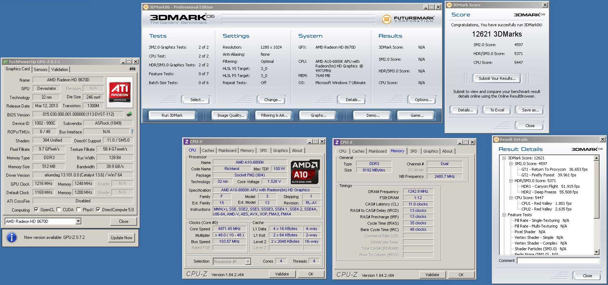Click the Bus Interface question mark icon
This screenshot has height=285, width=608.
point(132,132)
